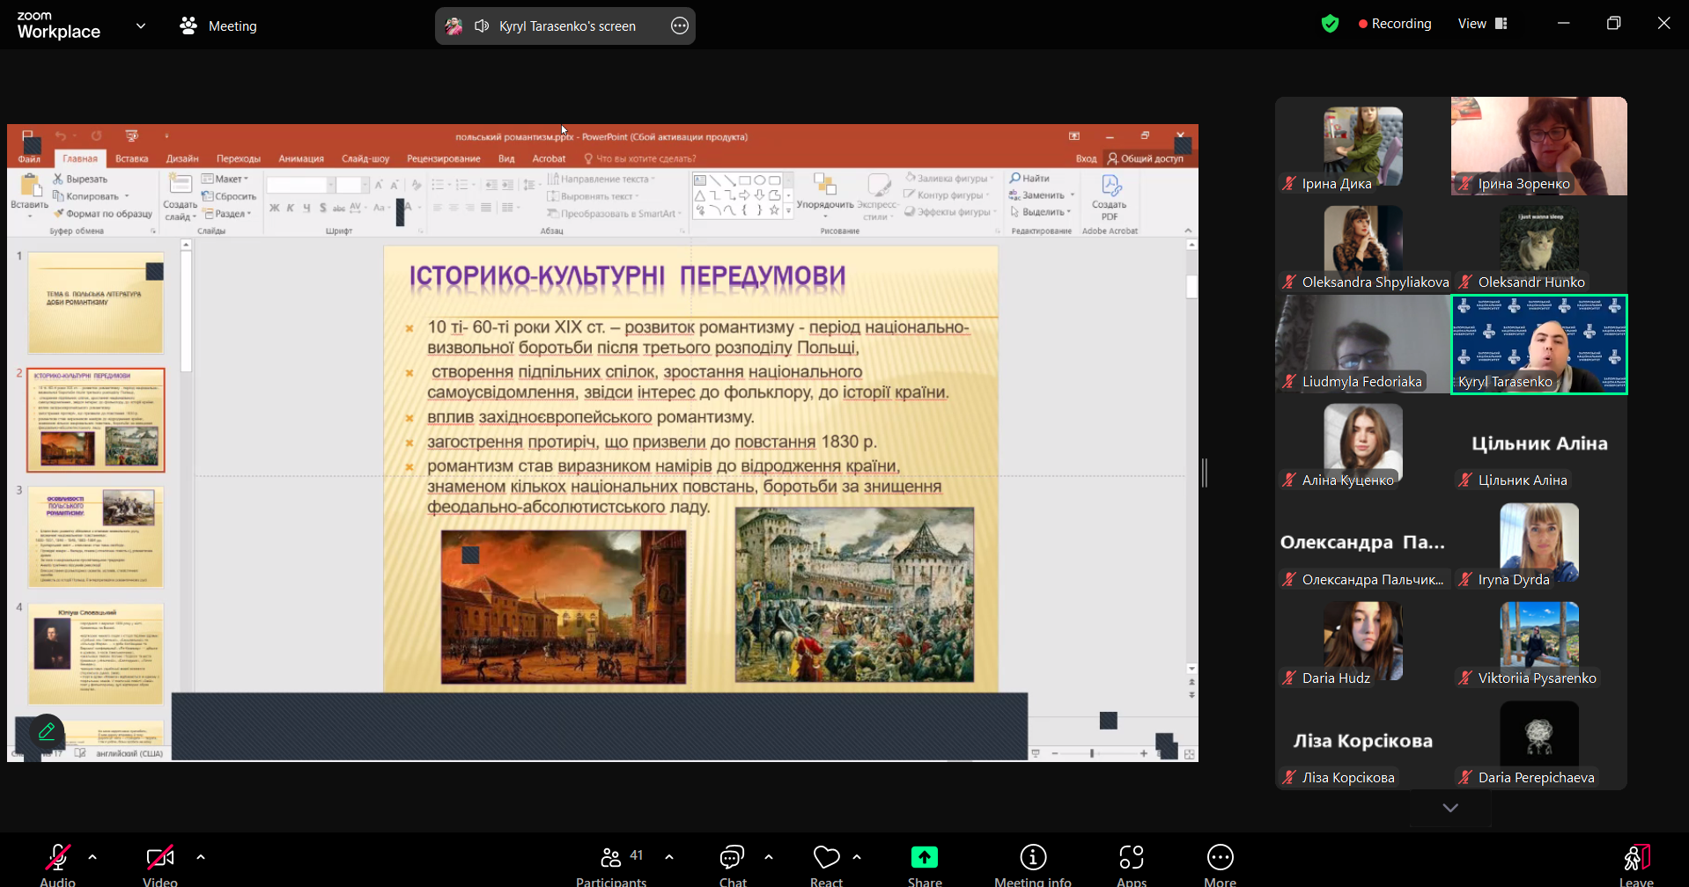Select slide 3 thumbnail in slide panel
This screenshot has width=1689, height=887.
click(95, 537)
